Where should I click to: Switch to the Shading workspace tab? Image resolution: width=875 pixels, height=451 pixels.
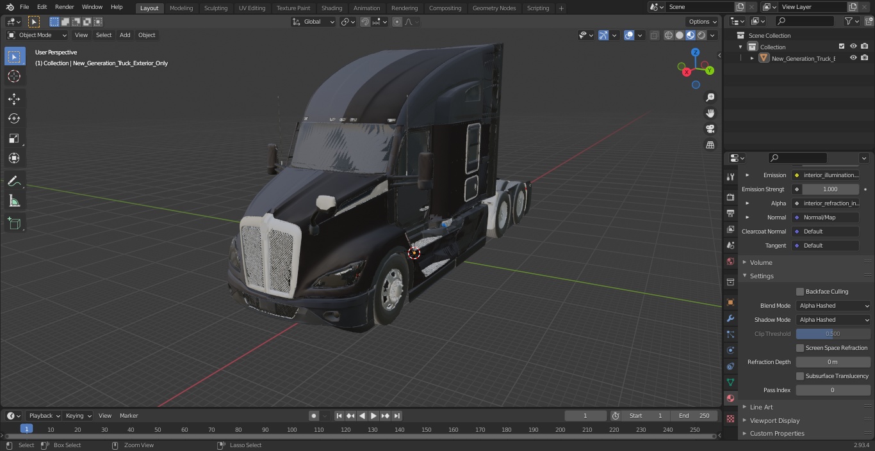(x=332, y=8)
